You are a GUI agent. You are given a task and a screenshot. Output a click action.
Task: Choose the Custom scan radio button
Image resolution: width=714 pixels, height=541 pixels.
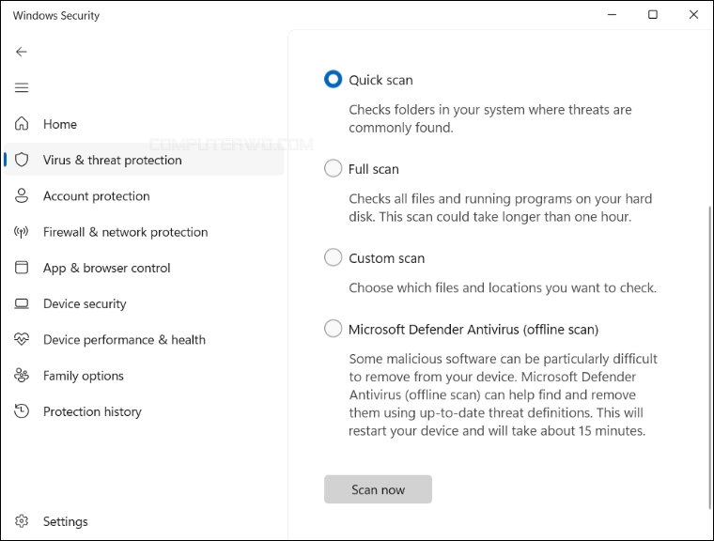(333, 257)
